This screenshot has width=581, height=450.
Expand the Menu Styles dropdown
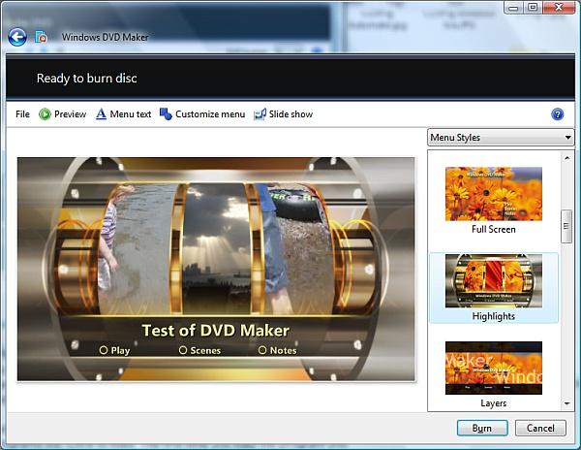(x=501, y=138)
